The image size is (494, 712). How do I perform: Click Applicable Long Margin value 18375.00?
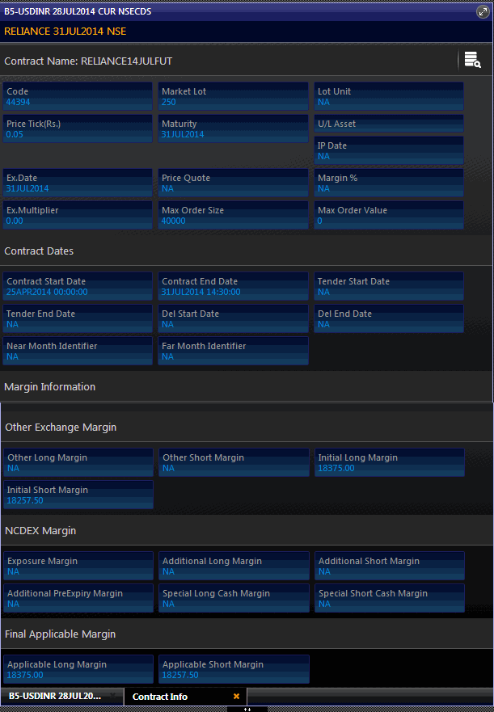pyautogui.click(x=25, y=675)
